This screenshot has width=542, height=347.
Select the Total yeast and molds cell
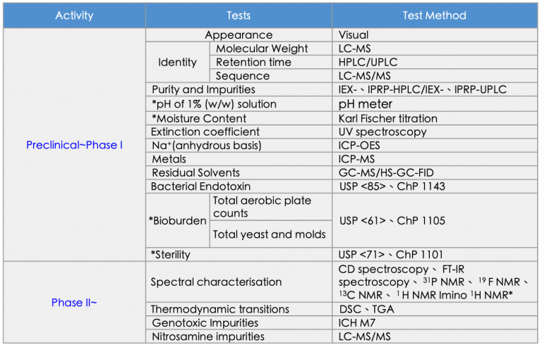(271, 234)
